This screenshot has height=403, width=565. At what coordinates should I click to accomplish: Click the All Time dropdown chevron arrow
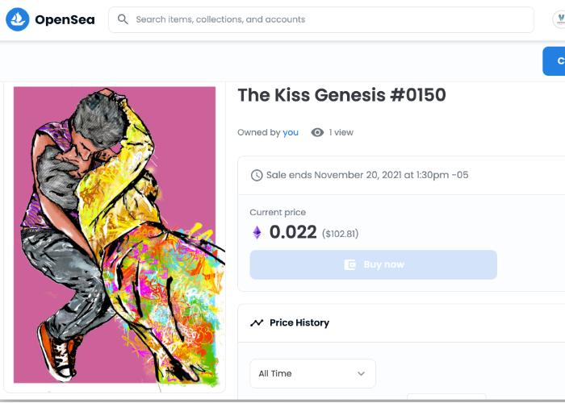(x=361, y=373)
